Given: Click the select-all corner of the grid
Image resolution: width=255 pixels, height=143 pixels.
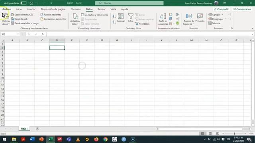Looking at the screenshot, I should tap(2, 41).
